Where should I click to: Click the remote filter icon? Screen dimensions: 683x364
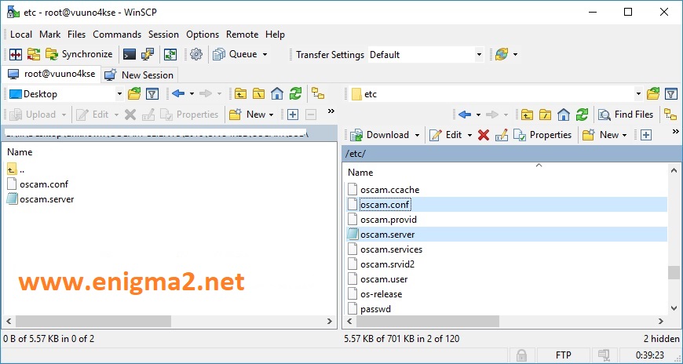pyautogui.click(x=671, y=93)
